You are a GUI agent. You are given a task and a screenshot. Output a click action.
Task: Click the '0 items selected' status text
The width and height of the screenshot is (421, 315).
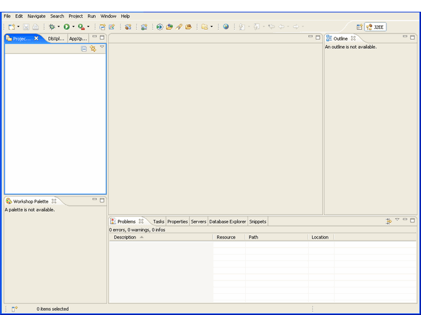(x=53, y=309)
